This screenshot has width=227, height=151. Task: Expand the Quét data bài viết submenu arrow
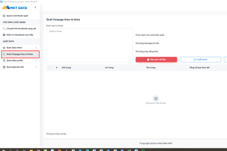(36, 67)
